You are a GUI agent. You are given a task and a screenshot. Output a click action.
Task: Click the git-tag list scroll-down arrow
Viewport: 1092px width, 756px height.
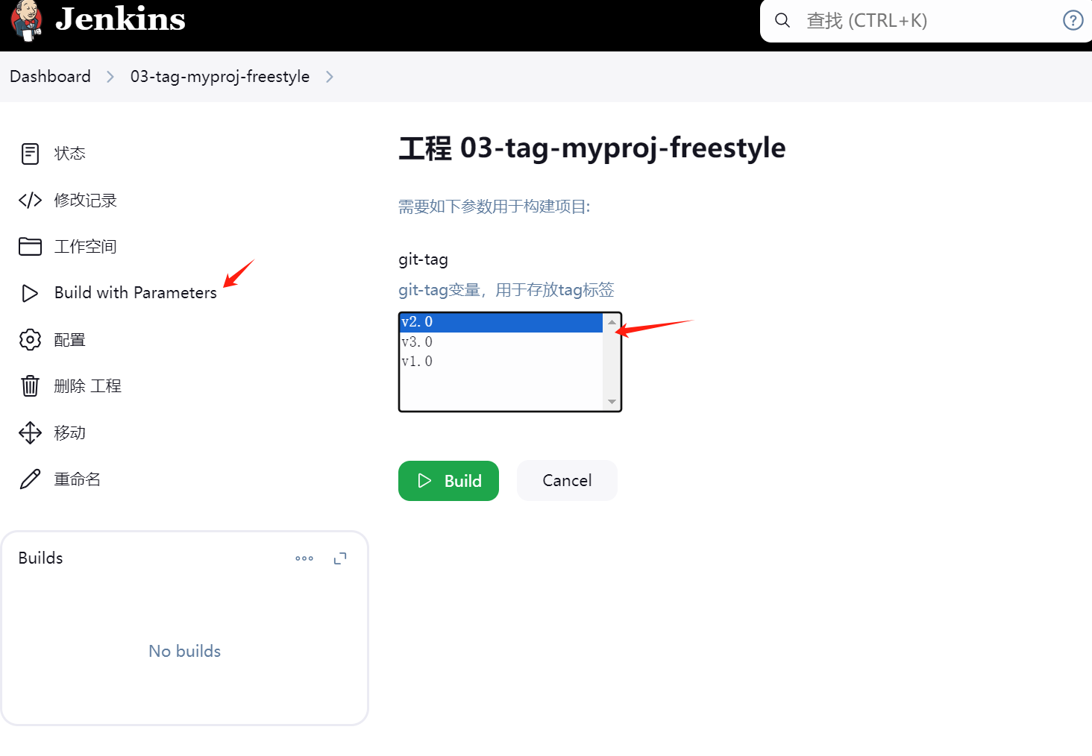612,402
